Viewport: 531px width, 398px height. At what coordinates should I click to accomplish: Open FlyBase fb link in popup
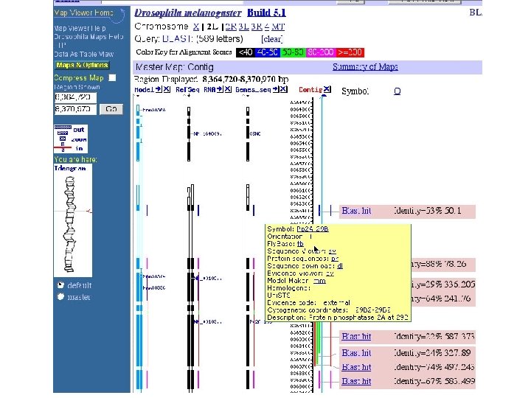tap(300, 244)
